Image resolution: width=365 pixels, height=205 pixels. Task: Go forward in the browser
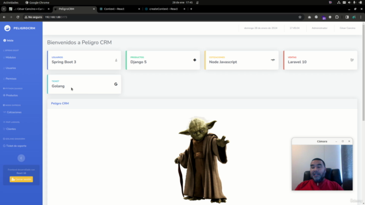click(11, 17)
